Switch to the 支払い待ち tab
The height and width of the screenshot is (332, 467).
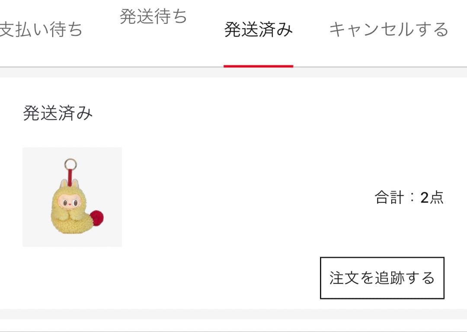tap(40, 29)
